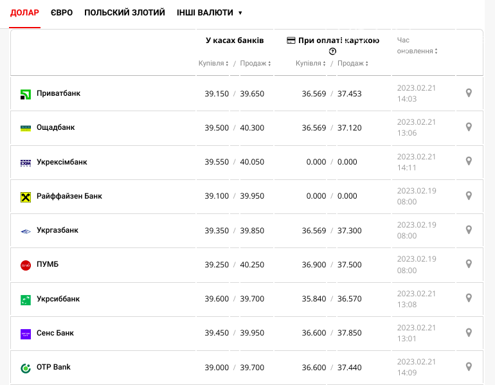
Task: Click the Приватбанк logo icon
Action: 26,94
